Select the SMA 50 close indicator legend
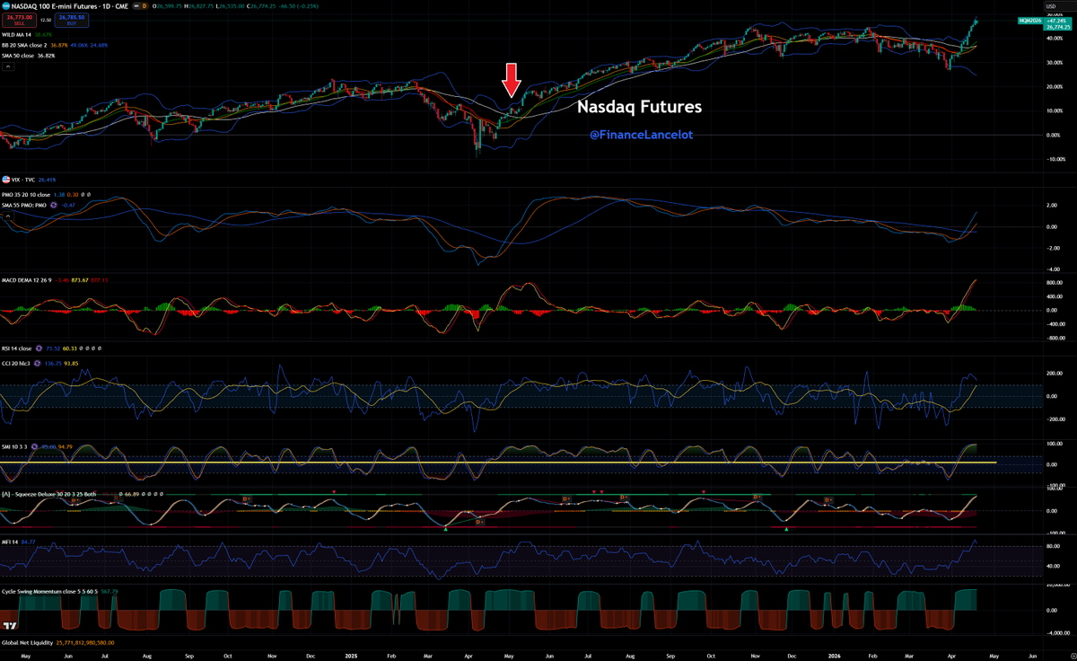Viewport: 1077px width, 661px height. [18, 56]
